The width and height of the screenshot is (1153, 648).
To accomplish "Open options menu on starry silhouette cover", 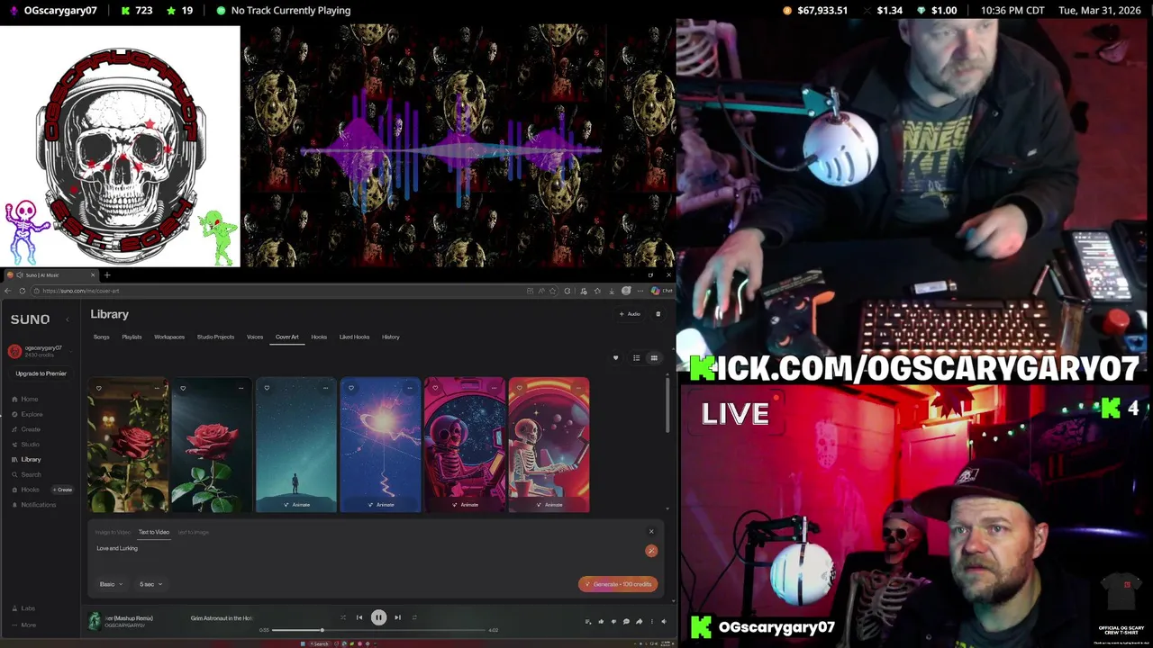I will [x=324, y=389].
